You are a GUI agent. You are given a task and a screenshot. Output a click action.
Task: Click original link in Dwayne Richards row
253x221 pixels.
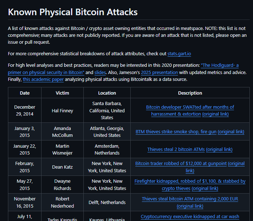(x=205, y=188)
